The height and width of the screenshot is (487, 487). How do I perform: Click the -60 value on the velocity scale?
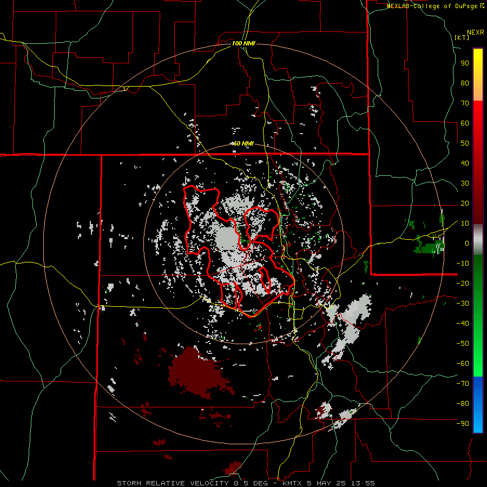click(463, 364)
